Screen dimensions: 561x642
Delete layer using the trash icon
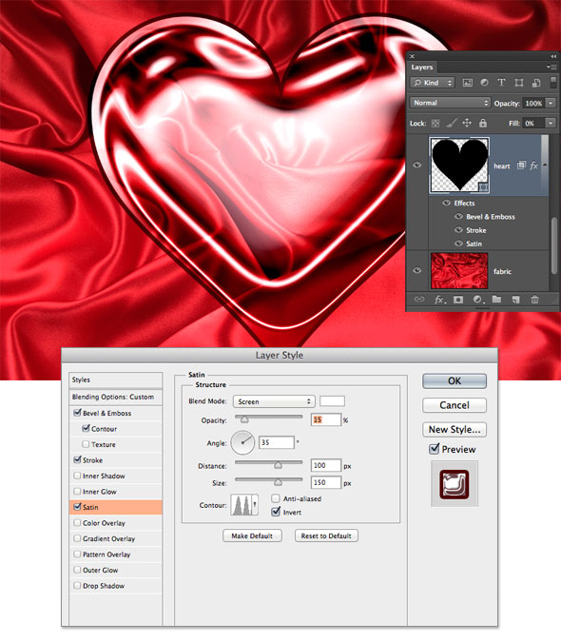pos(534,300)
